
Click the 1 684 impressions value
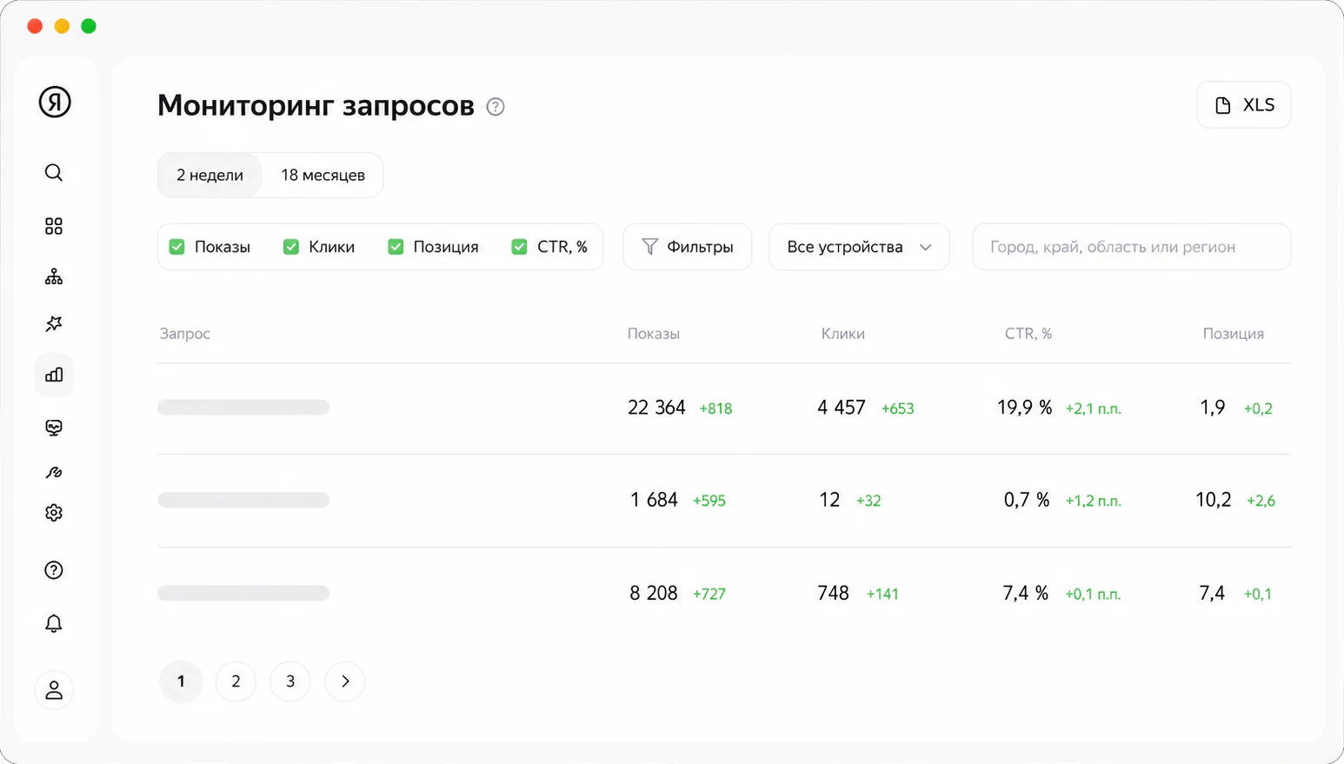coord(654,500)
